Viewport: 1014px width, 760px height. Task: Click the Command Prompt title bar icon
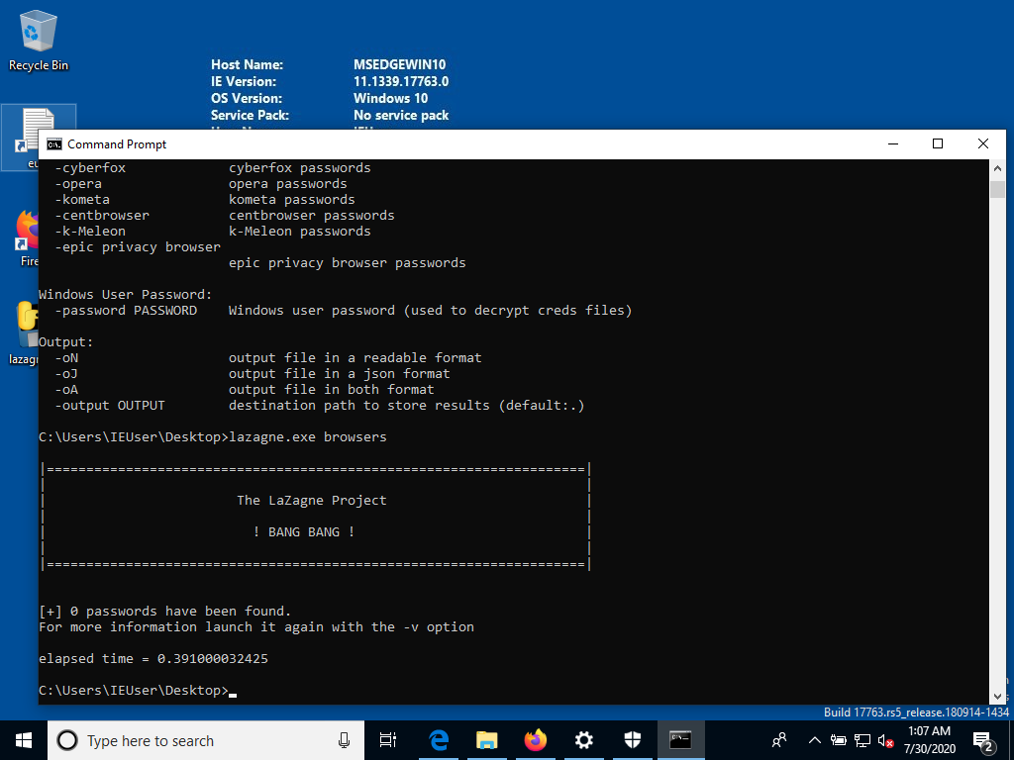click(54, 144)
